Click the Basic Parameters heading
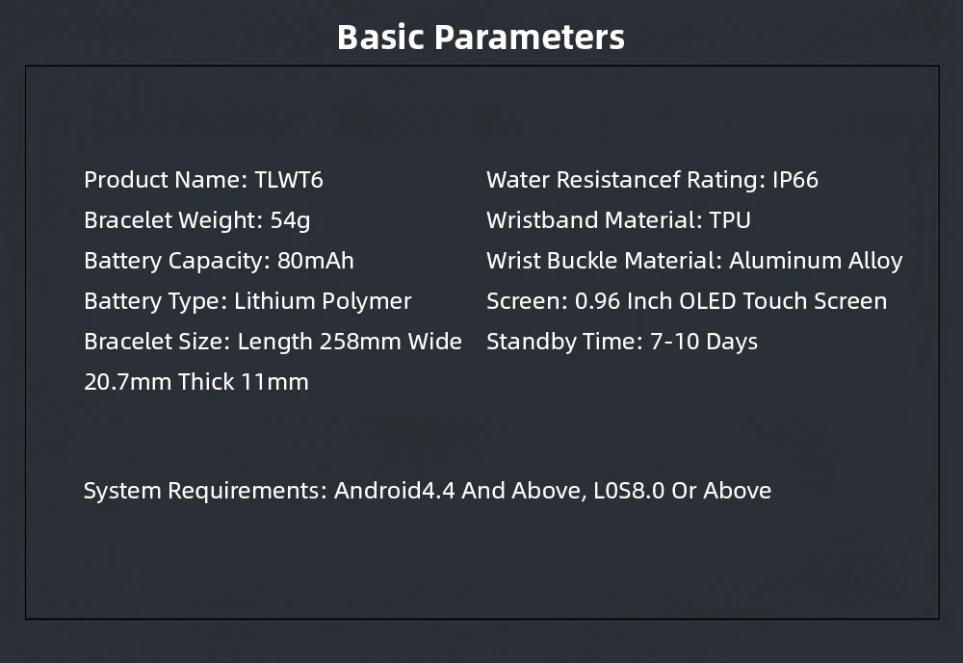Image resolution: width=963 pixels, height=663 pixels. coord(481,37)
